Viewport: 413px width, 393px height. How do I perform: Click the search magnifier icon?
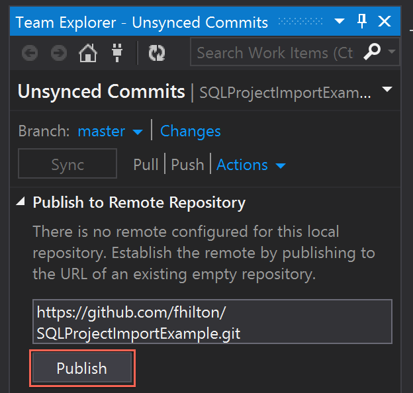click(372, 52)
